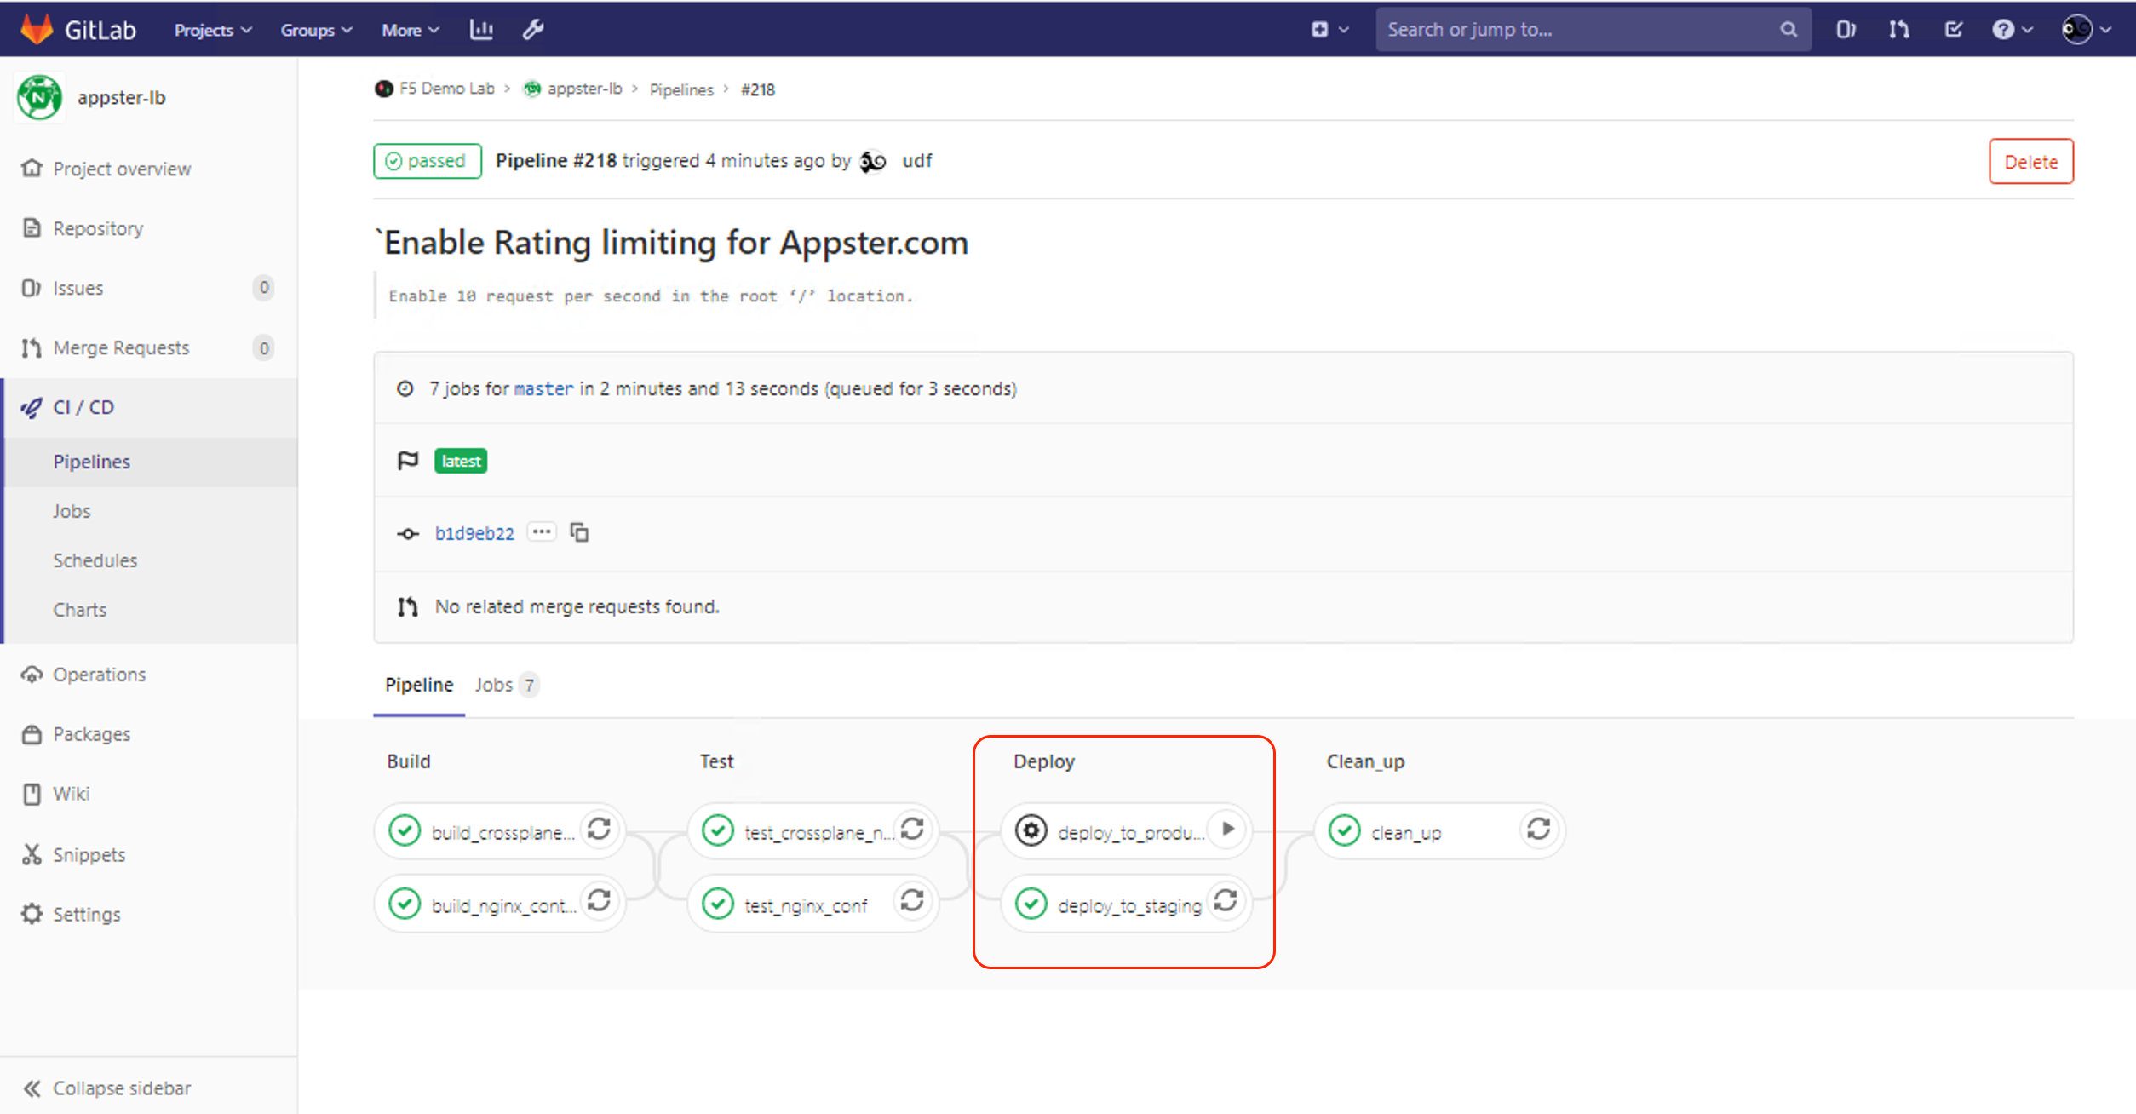The image size is (2136, 1114).
Task: Open the More dropdown menu
Action: click(411, 30)
